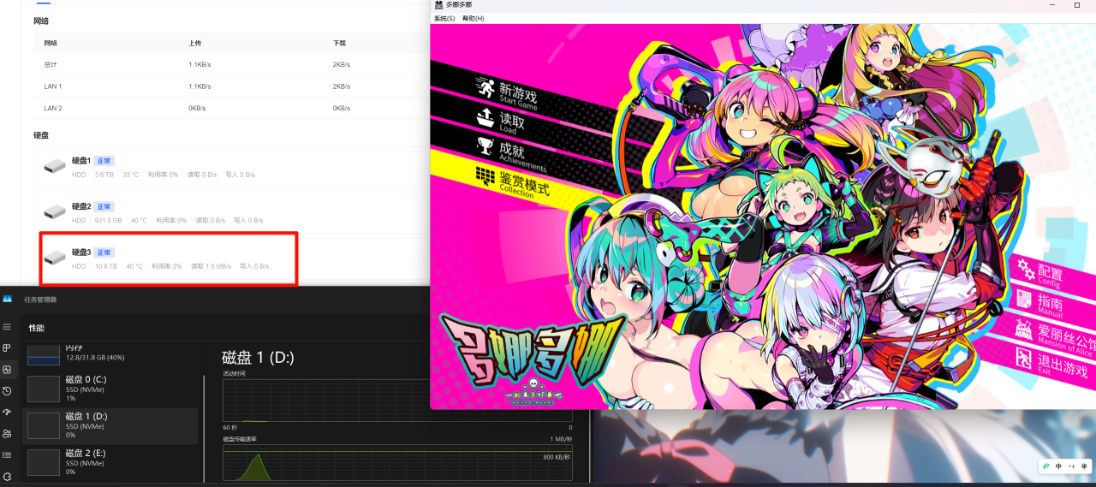
Task: Click grid icon beside 鉴赏模式
Action: coord(485,175)
